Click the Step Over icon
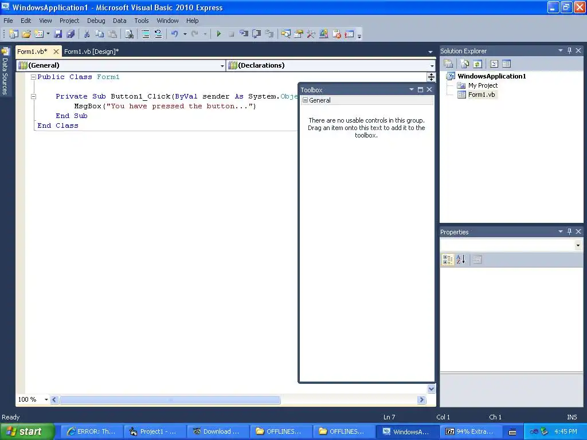The height and width of the screenshot is (440, 587). 257,34
